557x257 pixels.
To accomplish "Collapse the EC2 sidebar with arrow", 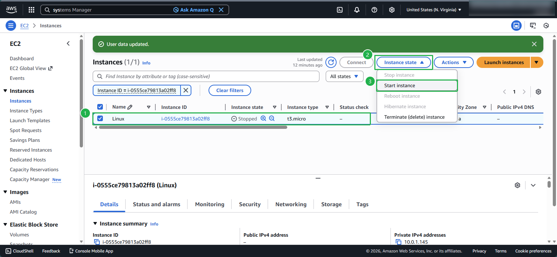I will pos(68,43).
